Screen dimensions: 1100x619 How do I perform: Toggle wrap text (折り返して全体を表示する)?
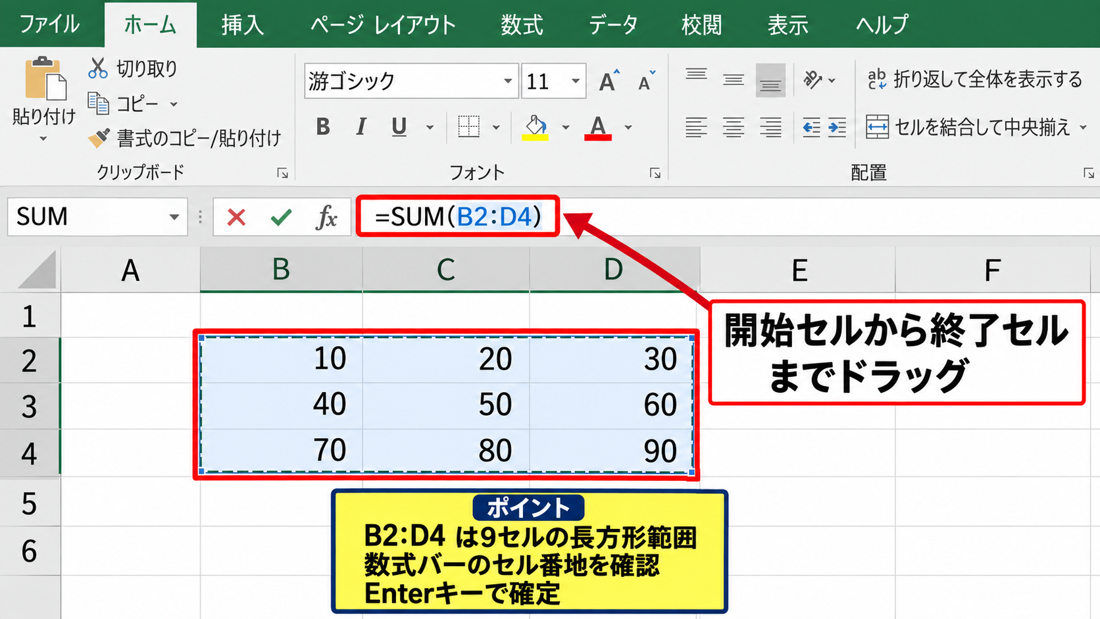pyautogui.click(x=974, y=80)
